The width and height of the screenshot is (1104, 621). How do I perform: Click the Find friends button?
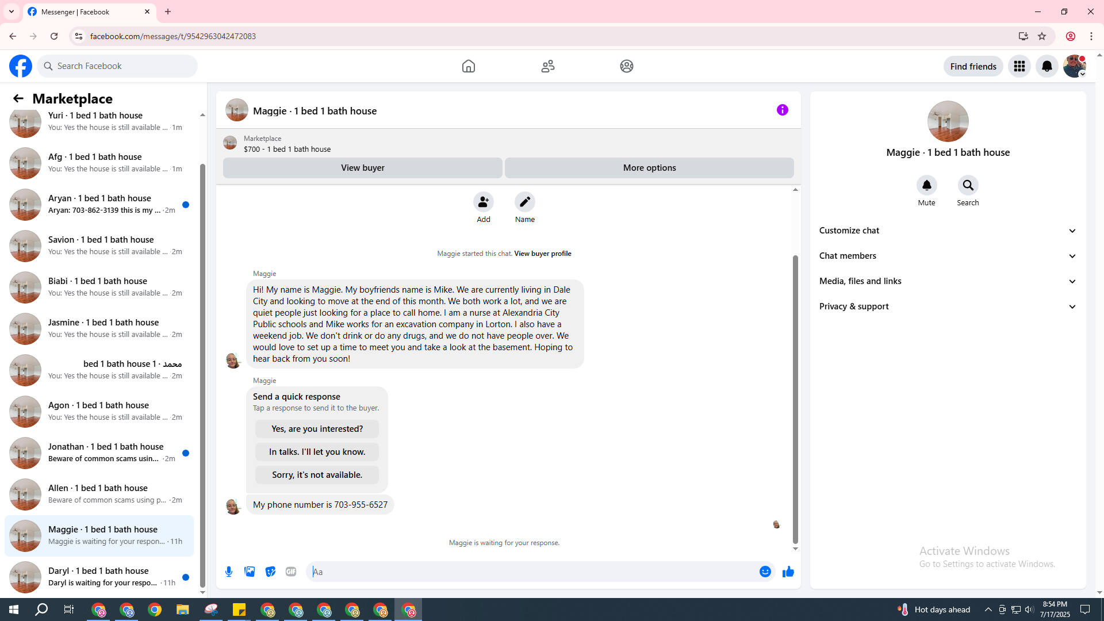(x=973, y=66)
